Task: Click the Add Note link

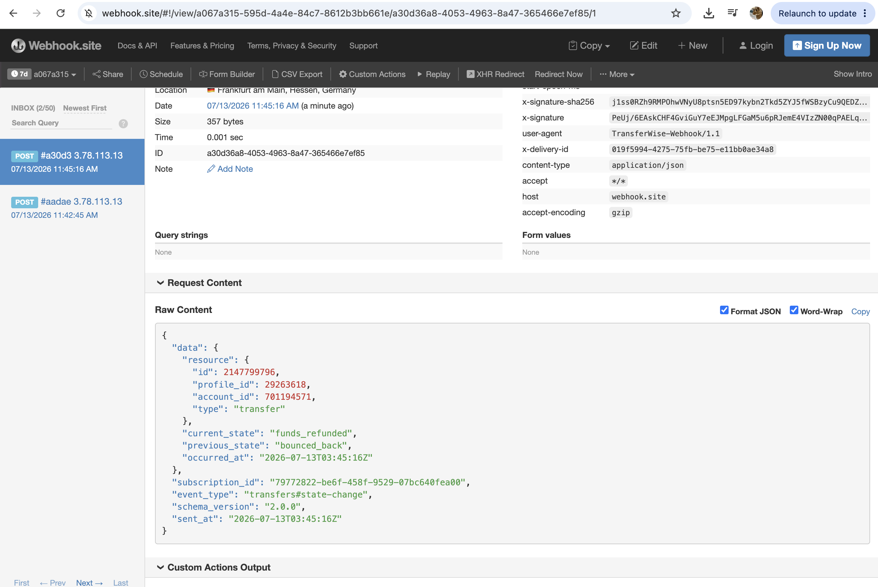Action: [235, 169]
